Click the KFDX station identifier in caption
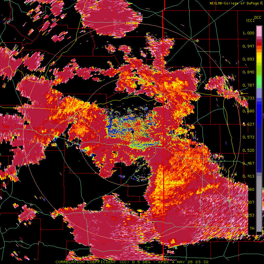264x264 pixels. click(x=164, y=262)
